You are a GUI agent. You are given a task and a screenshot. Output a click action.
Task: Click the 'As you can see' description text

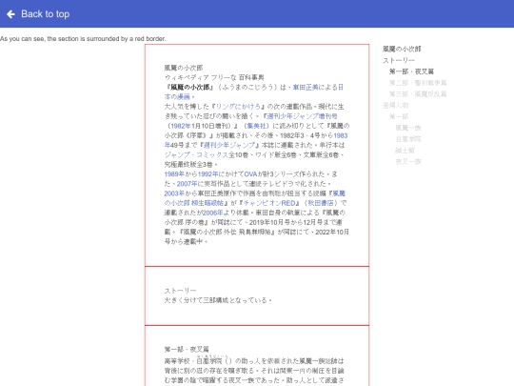point(83,39)
